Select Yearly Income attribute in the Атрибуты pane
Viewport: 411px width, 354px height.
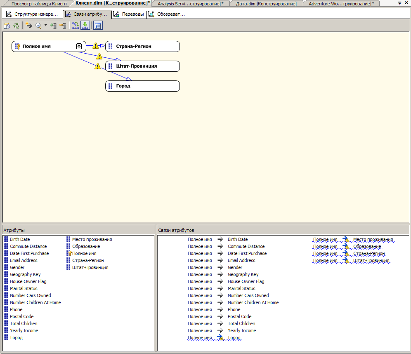24,330
